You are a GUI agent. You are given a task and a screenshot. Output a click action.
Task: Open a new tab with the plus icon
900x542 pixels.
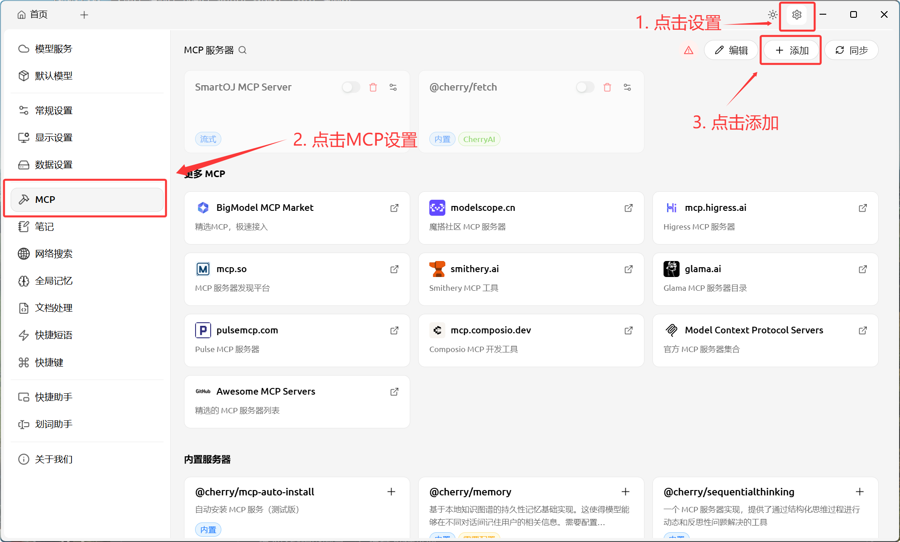pos(84,15)
